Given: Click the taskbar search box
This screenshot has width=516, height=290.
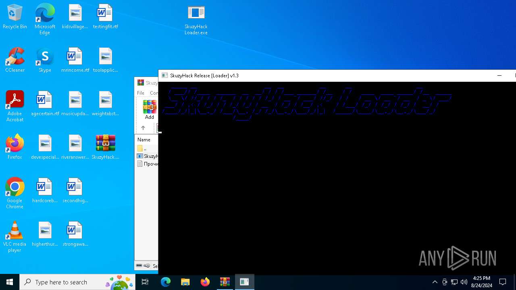Looking at the screenshot, I should coord(77,282).
